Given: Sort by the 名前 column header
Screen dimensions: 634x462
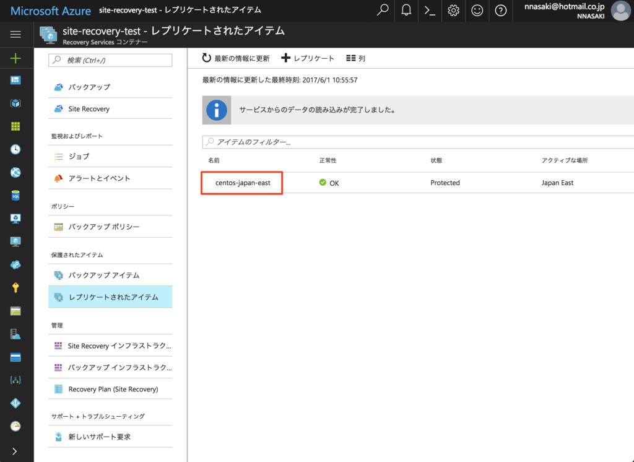Looking at the screenshot, I should coord(214,160).
